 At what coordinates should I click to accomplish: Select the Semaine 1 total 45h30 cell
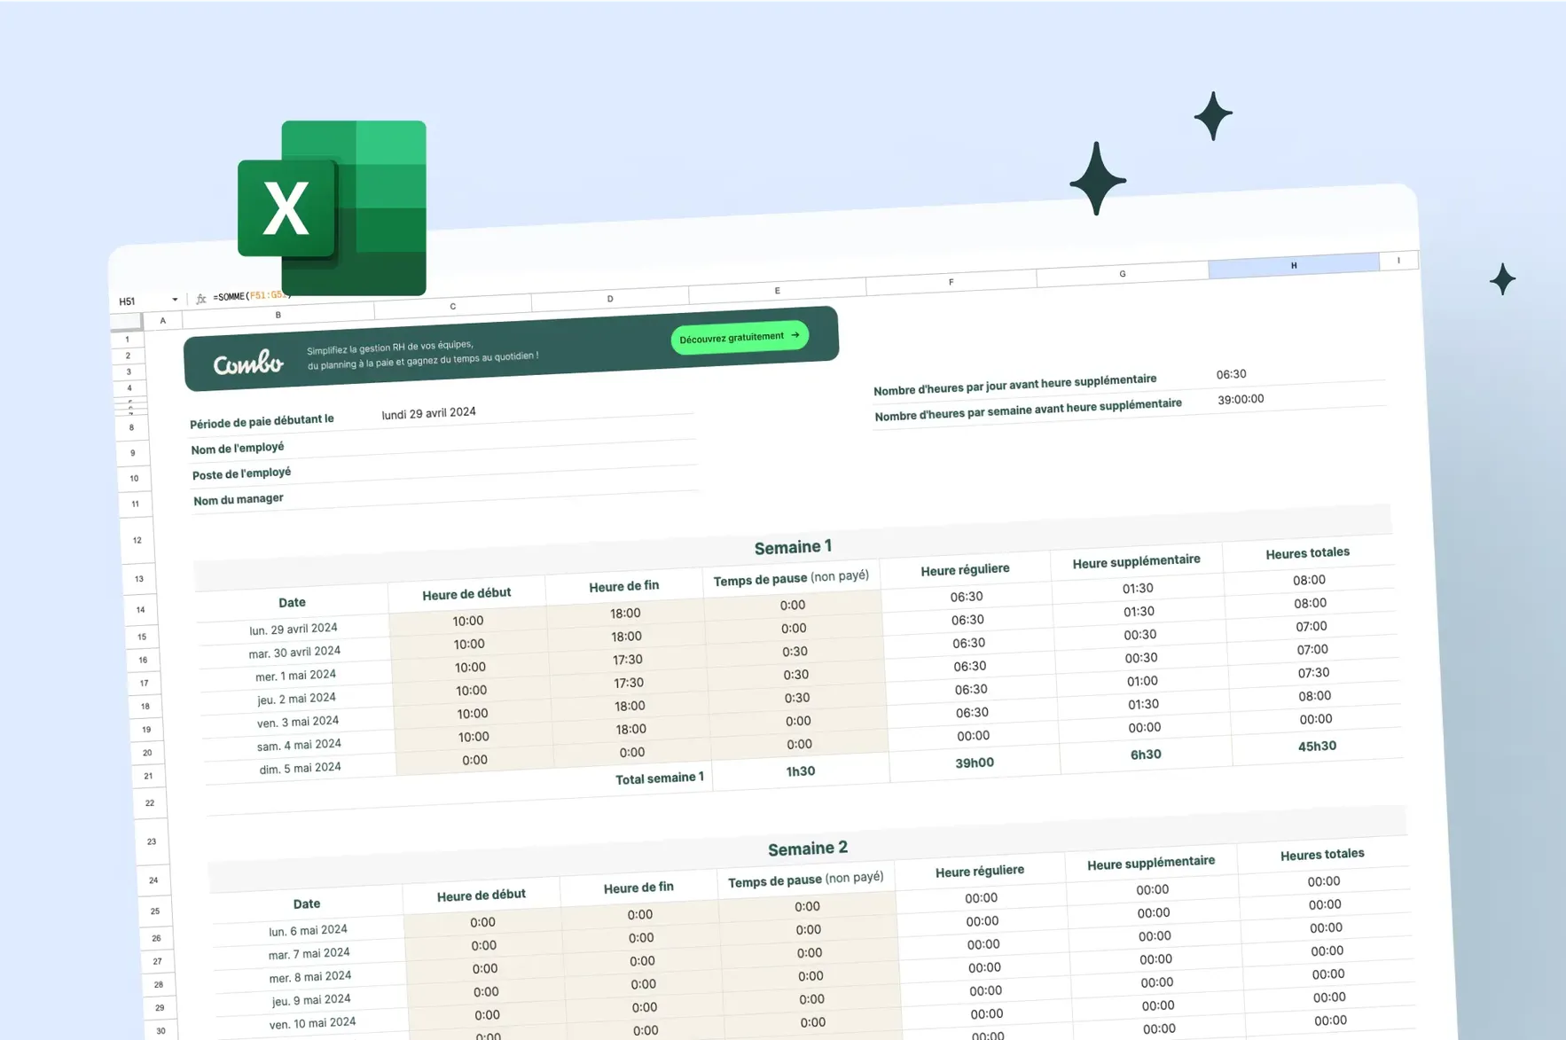[1317, 747]
